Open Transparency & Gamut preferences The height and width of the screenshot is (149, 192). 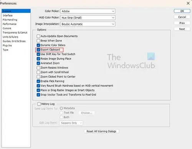tap(16, 33)
